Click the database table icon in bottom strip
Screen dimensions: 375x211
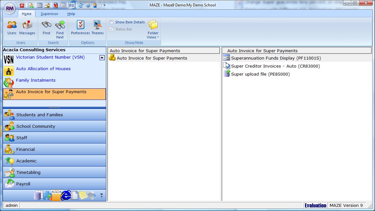38,195
